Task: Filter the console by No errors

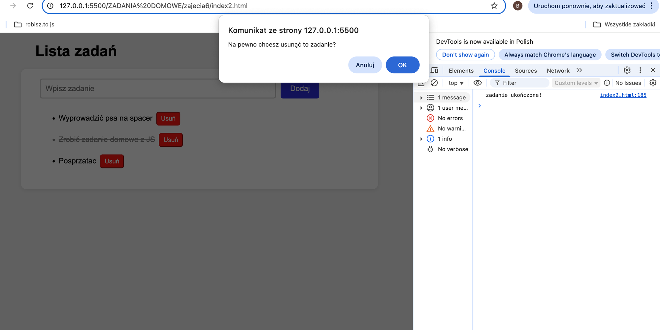Action: [x=450, y=118]
